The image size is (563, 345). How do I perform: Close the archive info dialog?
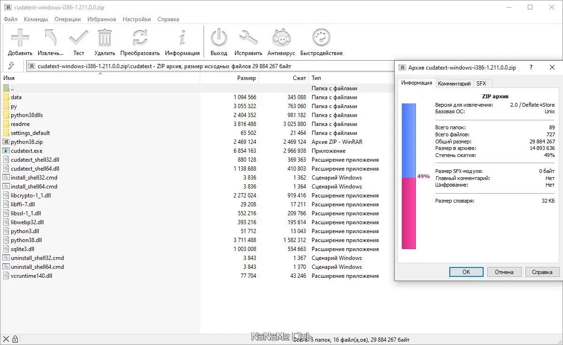click(552, 67)
